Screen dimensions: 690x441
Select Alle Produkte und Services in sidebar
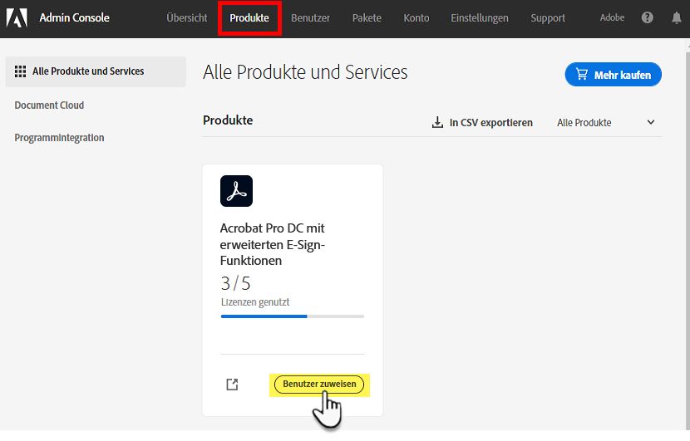point(96,71)
